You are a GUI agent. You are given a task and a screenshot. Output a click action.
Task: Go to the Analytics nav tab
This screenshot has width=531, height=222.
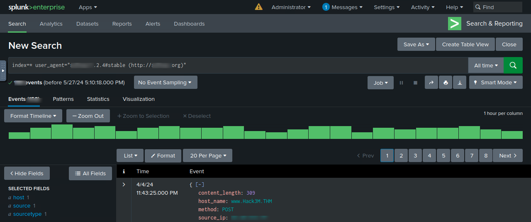pos(51,24)
